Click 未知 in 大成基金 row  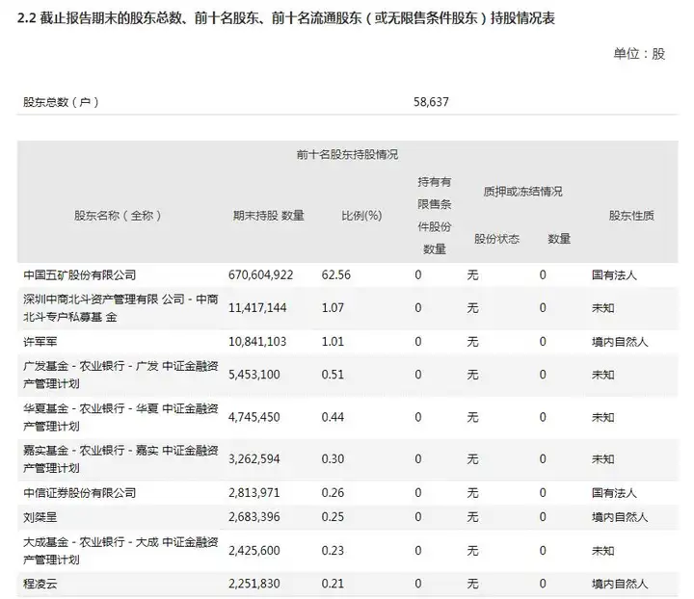602,551
